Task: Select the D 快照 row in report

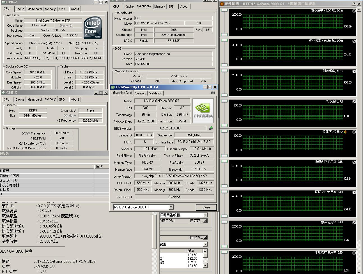Action: point(54,190)
